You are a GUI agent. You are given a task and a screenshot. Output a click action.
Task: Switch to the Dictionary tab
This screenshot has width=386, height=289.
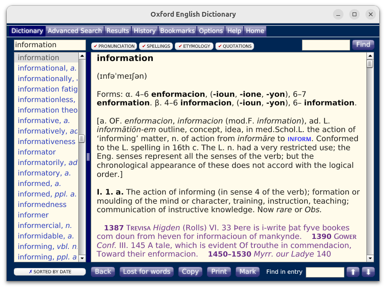[27, 31]
